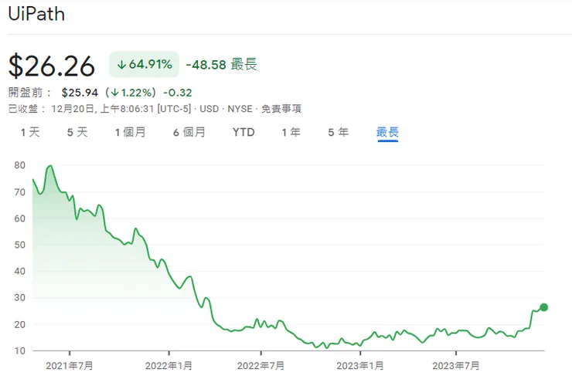Select the 5 天 time range tab

coord(77,132)
